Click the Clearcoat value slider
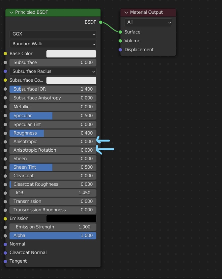The height and width of the screenshot is (279, 222). (53, 176)
